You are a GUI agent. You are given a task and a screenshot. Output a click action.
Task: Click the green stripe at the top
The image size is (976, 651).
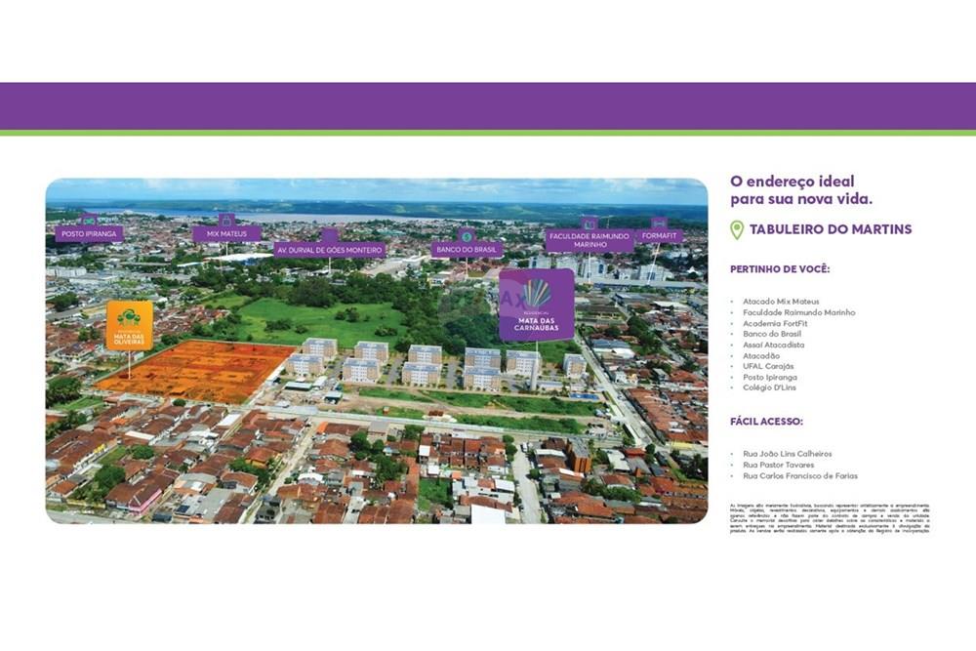coord(488,132)
